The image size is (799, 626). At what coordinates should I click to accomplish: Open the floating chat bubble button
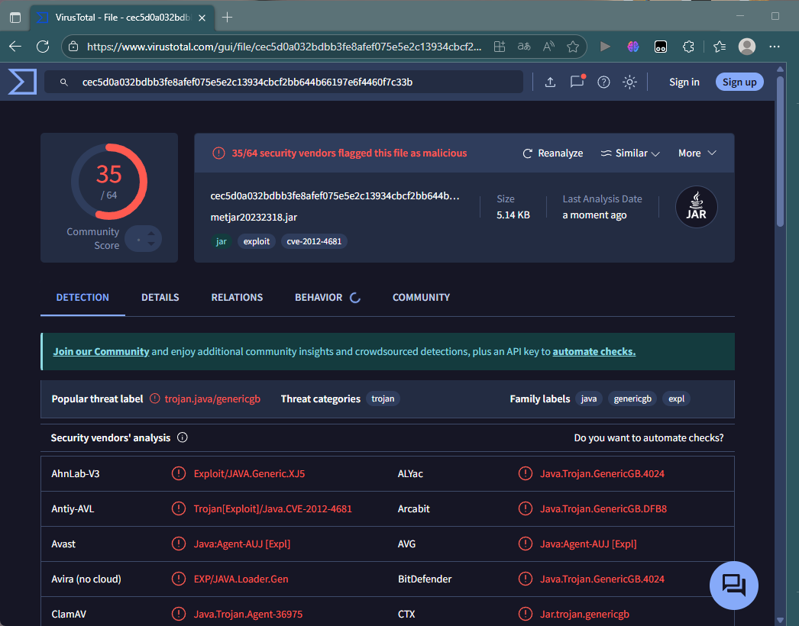(734, 586)
